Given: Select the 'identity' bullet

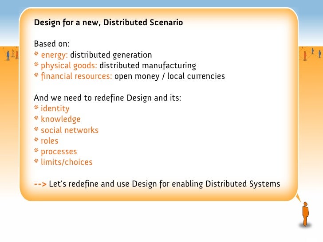Looking at the screenshot, I should pos(52,109).
